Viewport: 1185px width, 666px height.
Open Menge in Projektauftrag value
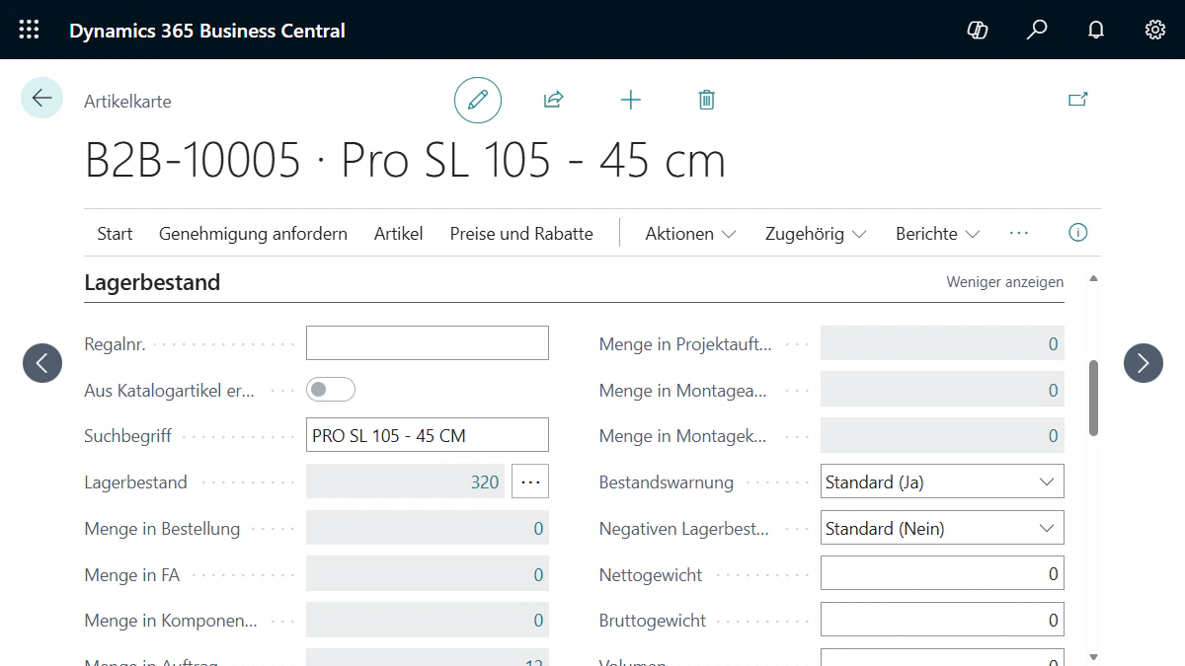tap(1053, 344)
